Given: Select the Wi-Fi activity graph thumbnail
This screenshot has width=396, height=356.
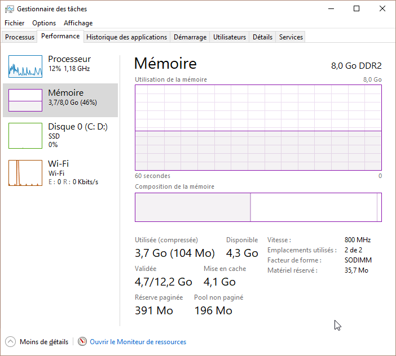Looking at the screenshot, I should [x=25, y=173].
